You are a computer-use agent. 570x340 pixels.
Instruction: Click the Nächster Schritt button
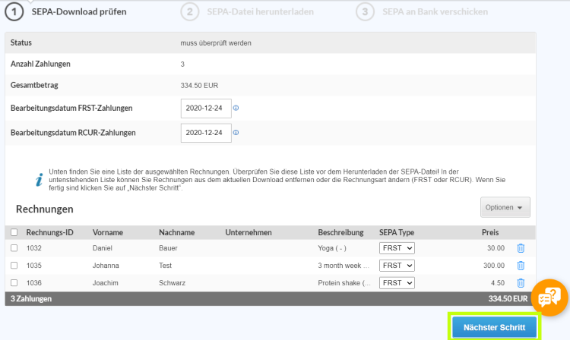(x=494, y=326)
